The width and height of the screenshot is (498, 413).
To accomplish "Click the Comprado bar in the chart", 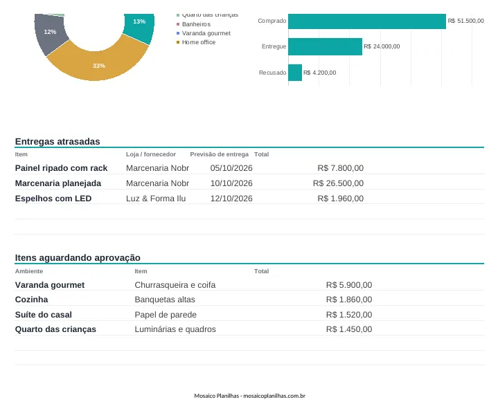I will 367,21.
